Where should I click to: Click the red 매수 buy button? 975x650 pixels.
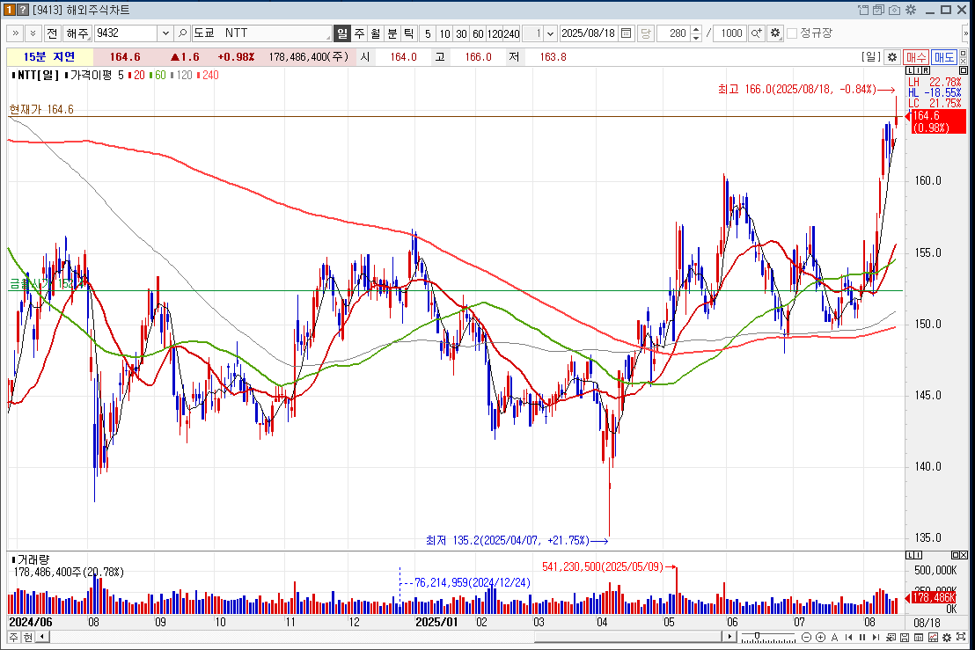(916, 57)
